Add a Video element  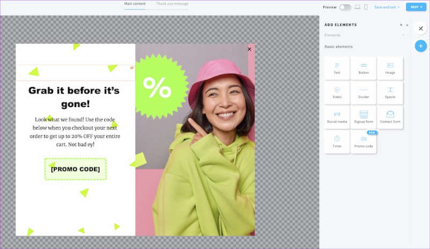pos(337,93)
